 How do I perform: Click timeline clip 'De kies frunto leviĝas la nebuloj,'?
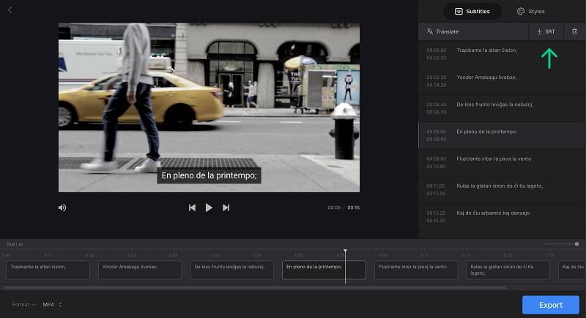click(232, 270)
